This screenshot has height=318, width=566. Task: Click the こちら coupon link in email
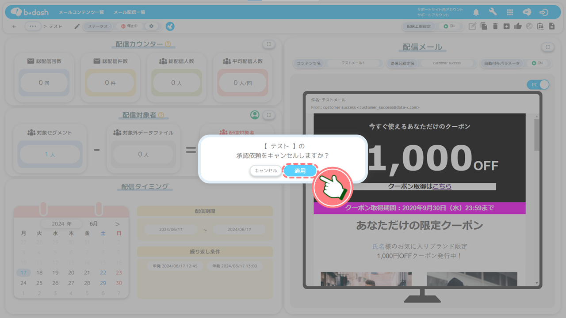(x=442, y=186)
